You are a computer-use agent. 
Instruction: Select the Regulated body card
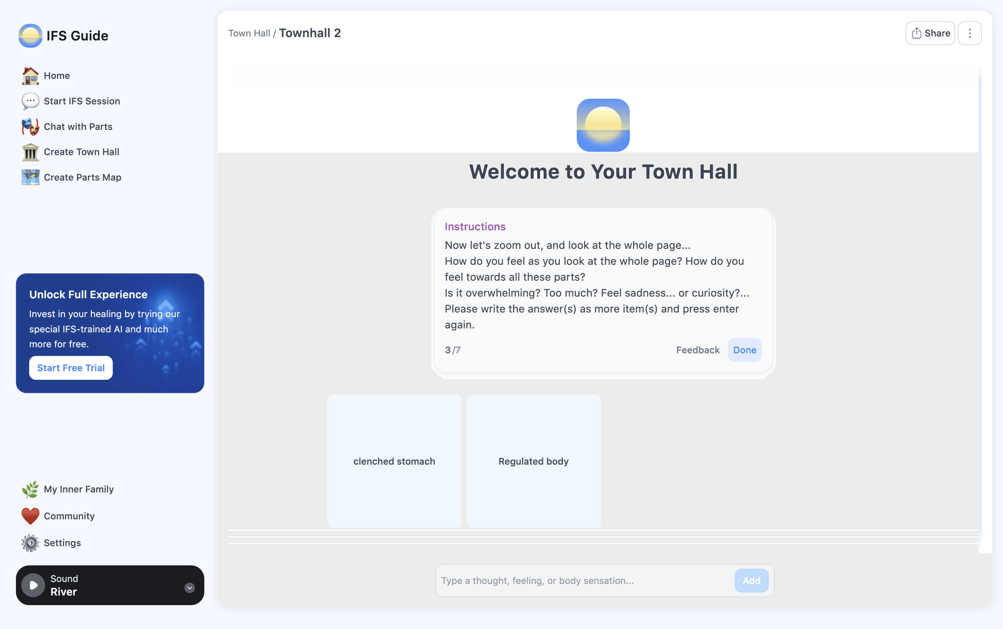[x=533, y=461]
